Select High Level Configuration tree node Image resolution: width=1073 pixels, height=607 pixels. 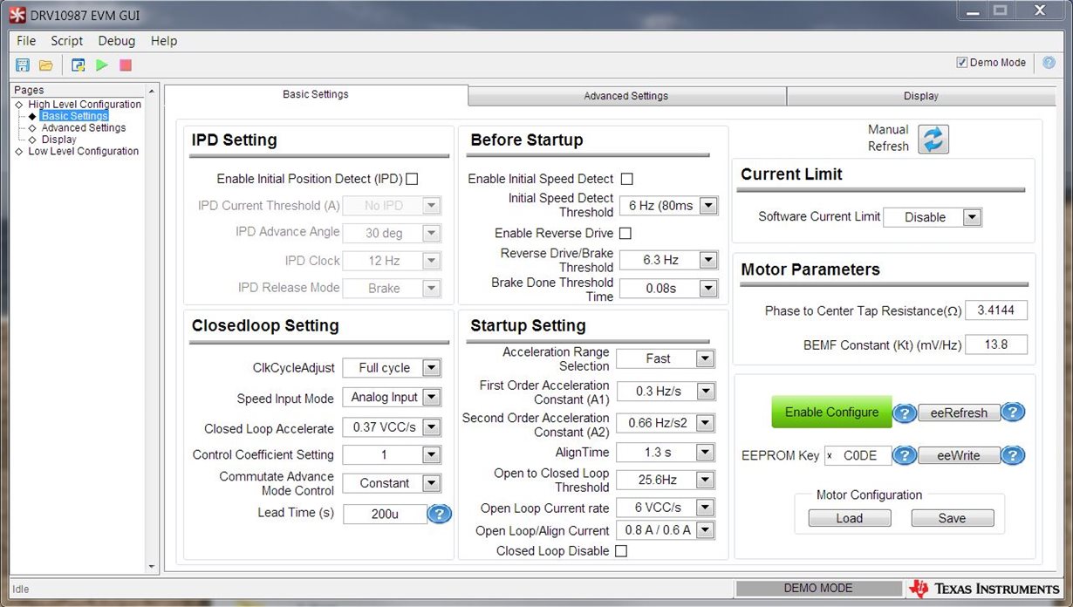click(x=85, y=105)
